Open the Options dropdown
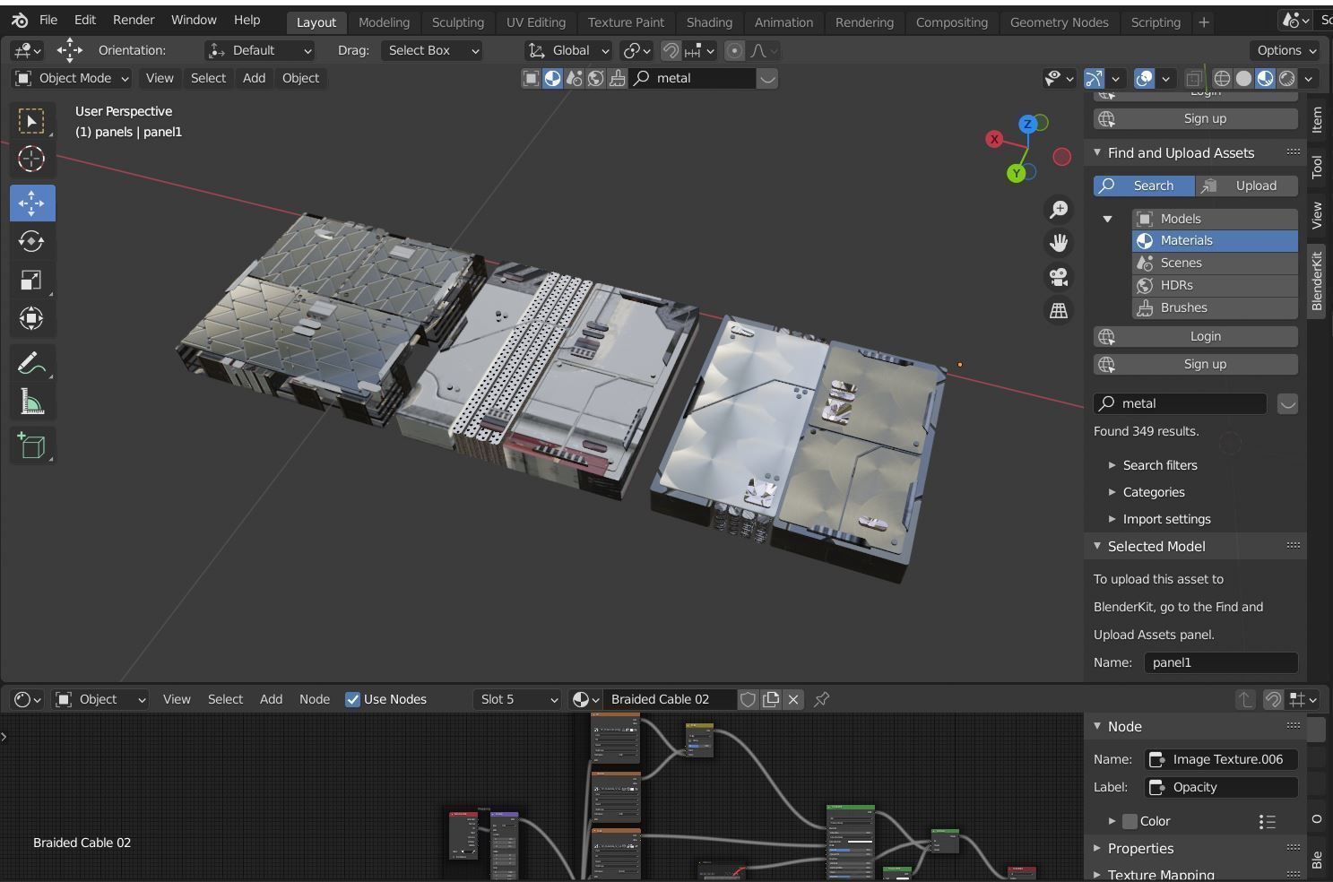This screenshot has height=882, width=1333. (x=1286, y=51)
